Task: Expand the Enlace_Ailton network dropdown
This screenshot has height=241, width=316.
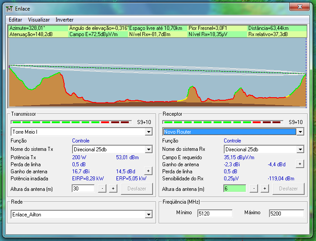Action: [x=149, y=215]
